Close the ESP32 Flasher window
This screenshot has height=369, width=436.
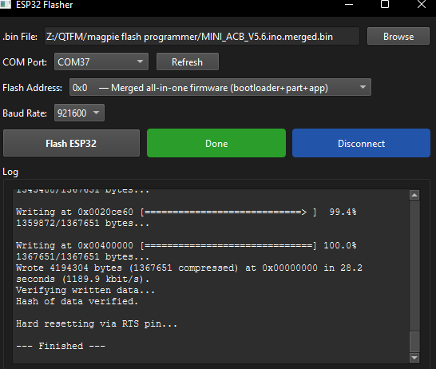422,4
